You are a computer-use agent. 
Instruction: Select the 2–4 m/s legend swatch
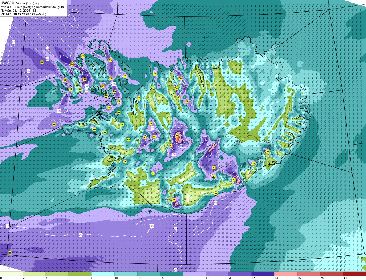[34, 274]
